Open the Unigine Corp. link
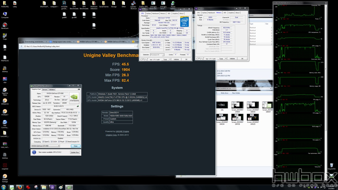 [x=111, y=135]
